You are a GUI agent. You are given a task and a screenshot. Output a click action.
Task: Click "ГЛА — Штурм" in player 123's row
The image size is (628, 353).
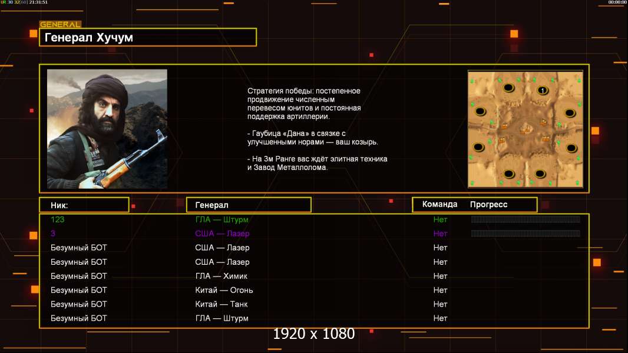[222, 219]
